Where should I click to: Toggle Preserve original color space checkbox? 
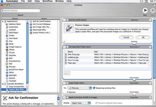click(96, 103)
